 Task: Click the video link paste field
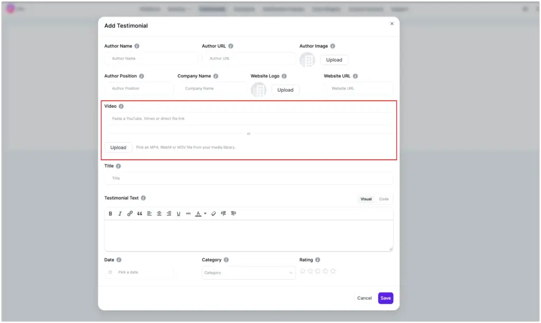248,118
